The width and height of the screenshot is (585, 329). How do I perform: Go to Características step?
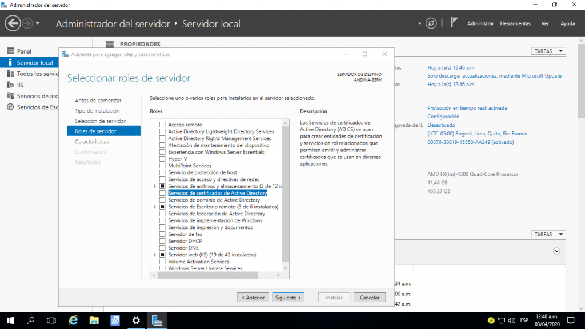pyautogui.click(x=92, y=142)
